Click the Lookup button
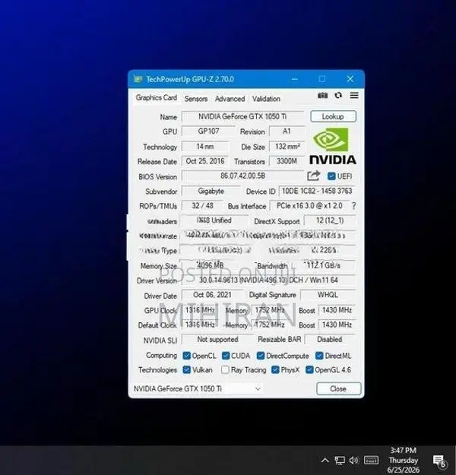Screen dimensions: 456x475 (333, 116)
